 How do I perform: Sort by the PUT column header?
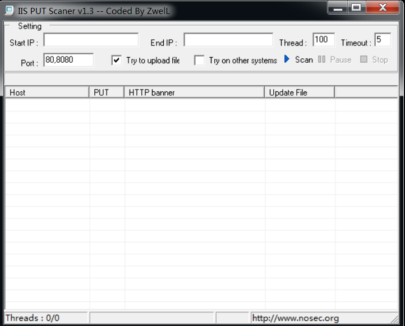coord(107,92)
